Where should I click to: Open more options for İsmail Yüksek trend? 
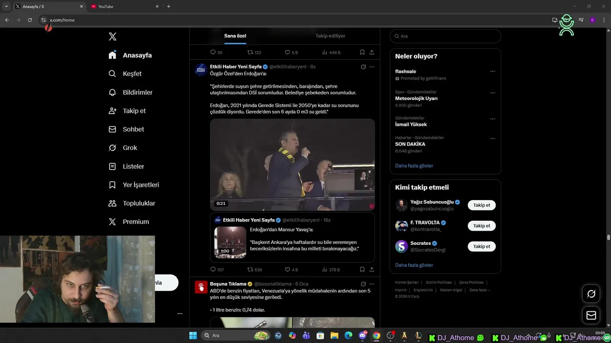tap(493, 119)
